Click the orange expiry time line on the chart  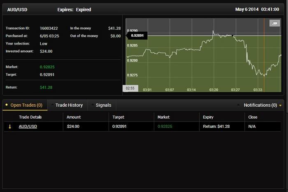click(264, 55)
